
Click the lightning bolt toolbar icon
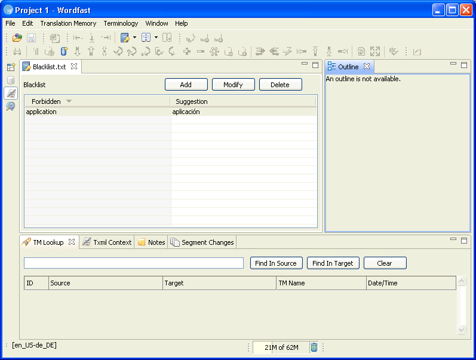click(287, 51)
